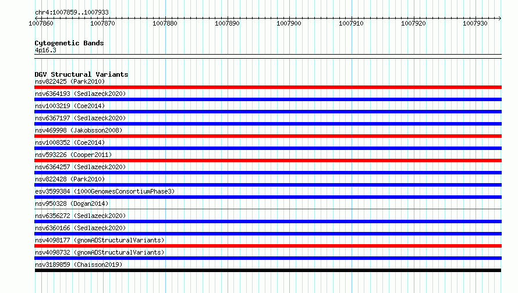Open variant nsv3189859 (Chaisson2019) label
This screenshot has height=293, width=518.
click(x=79, y=265)
